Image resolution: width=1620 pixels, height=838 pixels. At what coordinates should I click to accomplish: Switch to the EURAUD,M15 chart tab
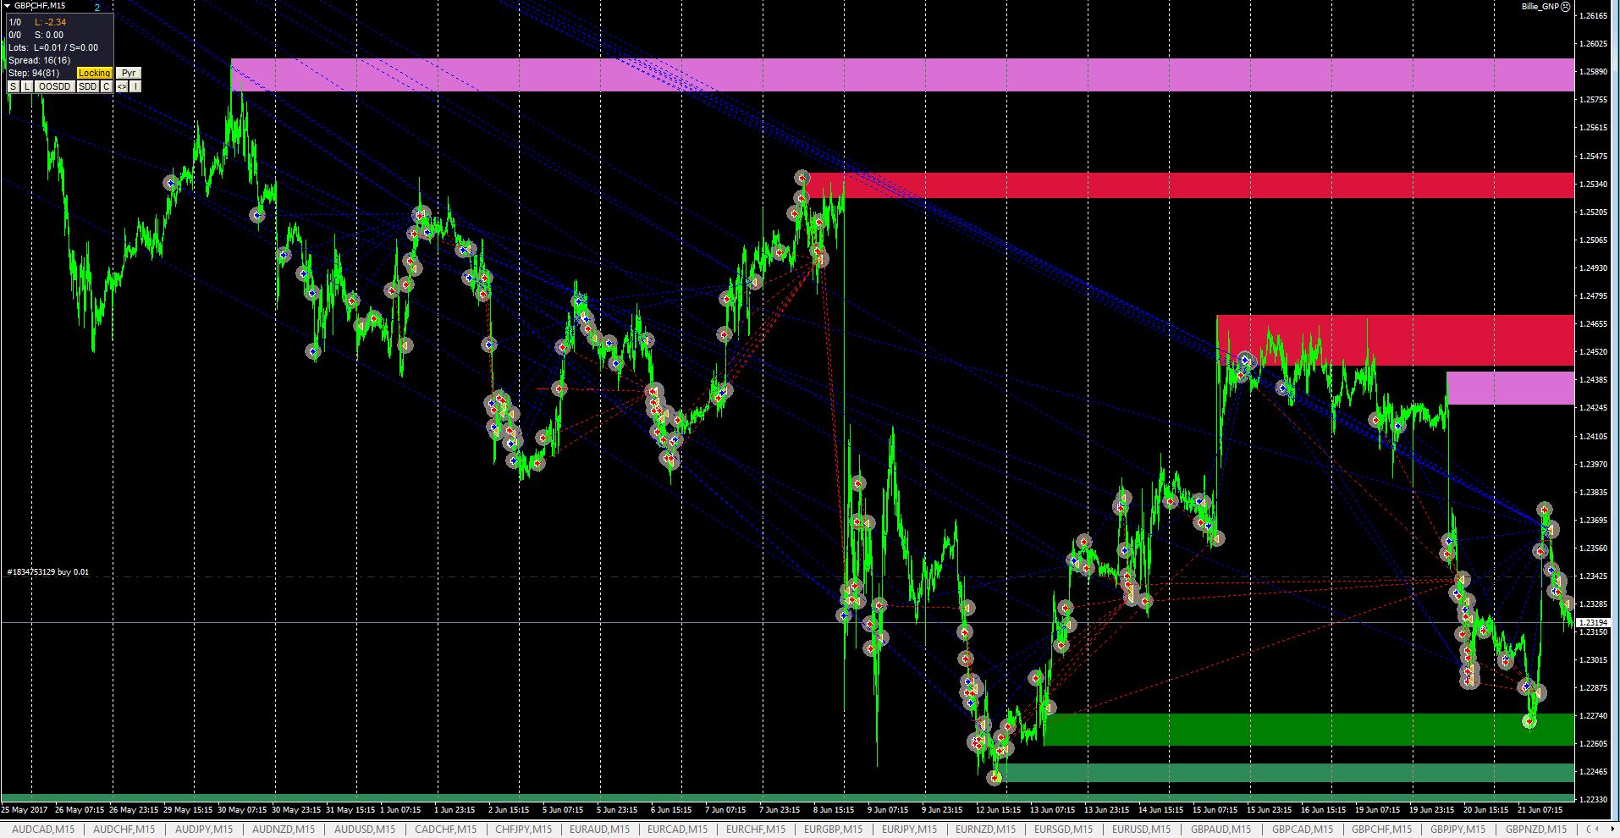point(601,830)
